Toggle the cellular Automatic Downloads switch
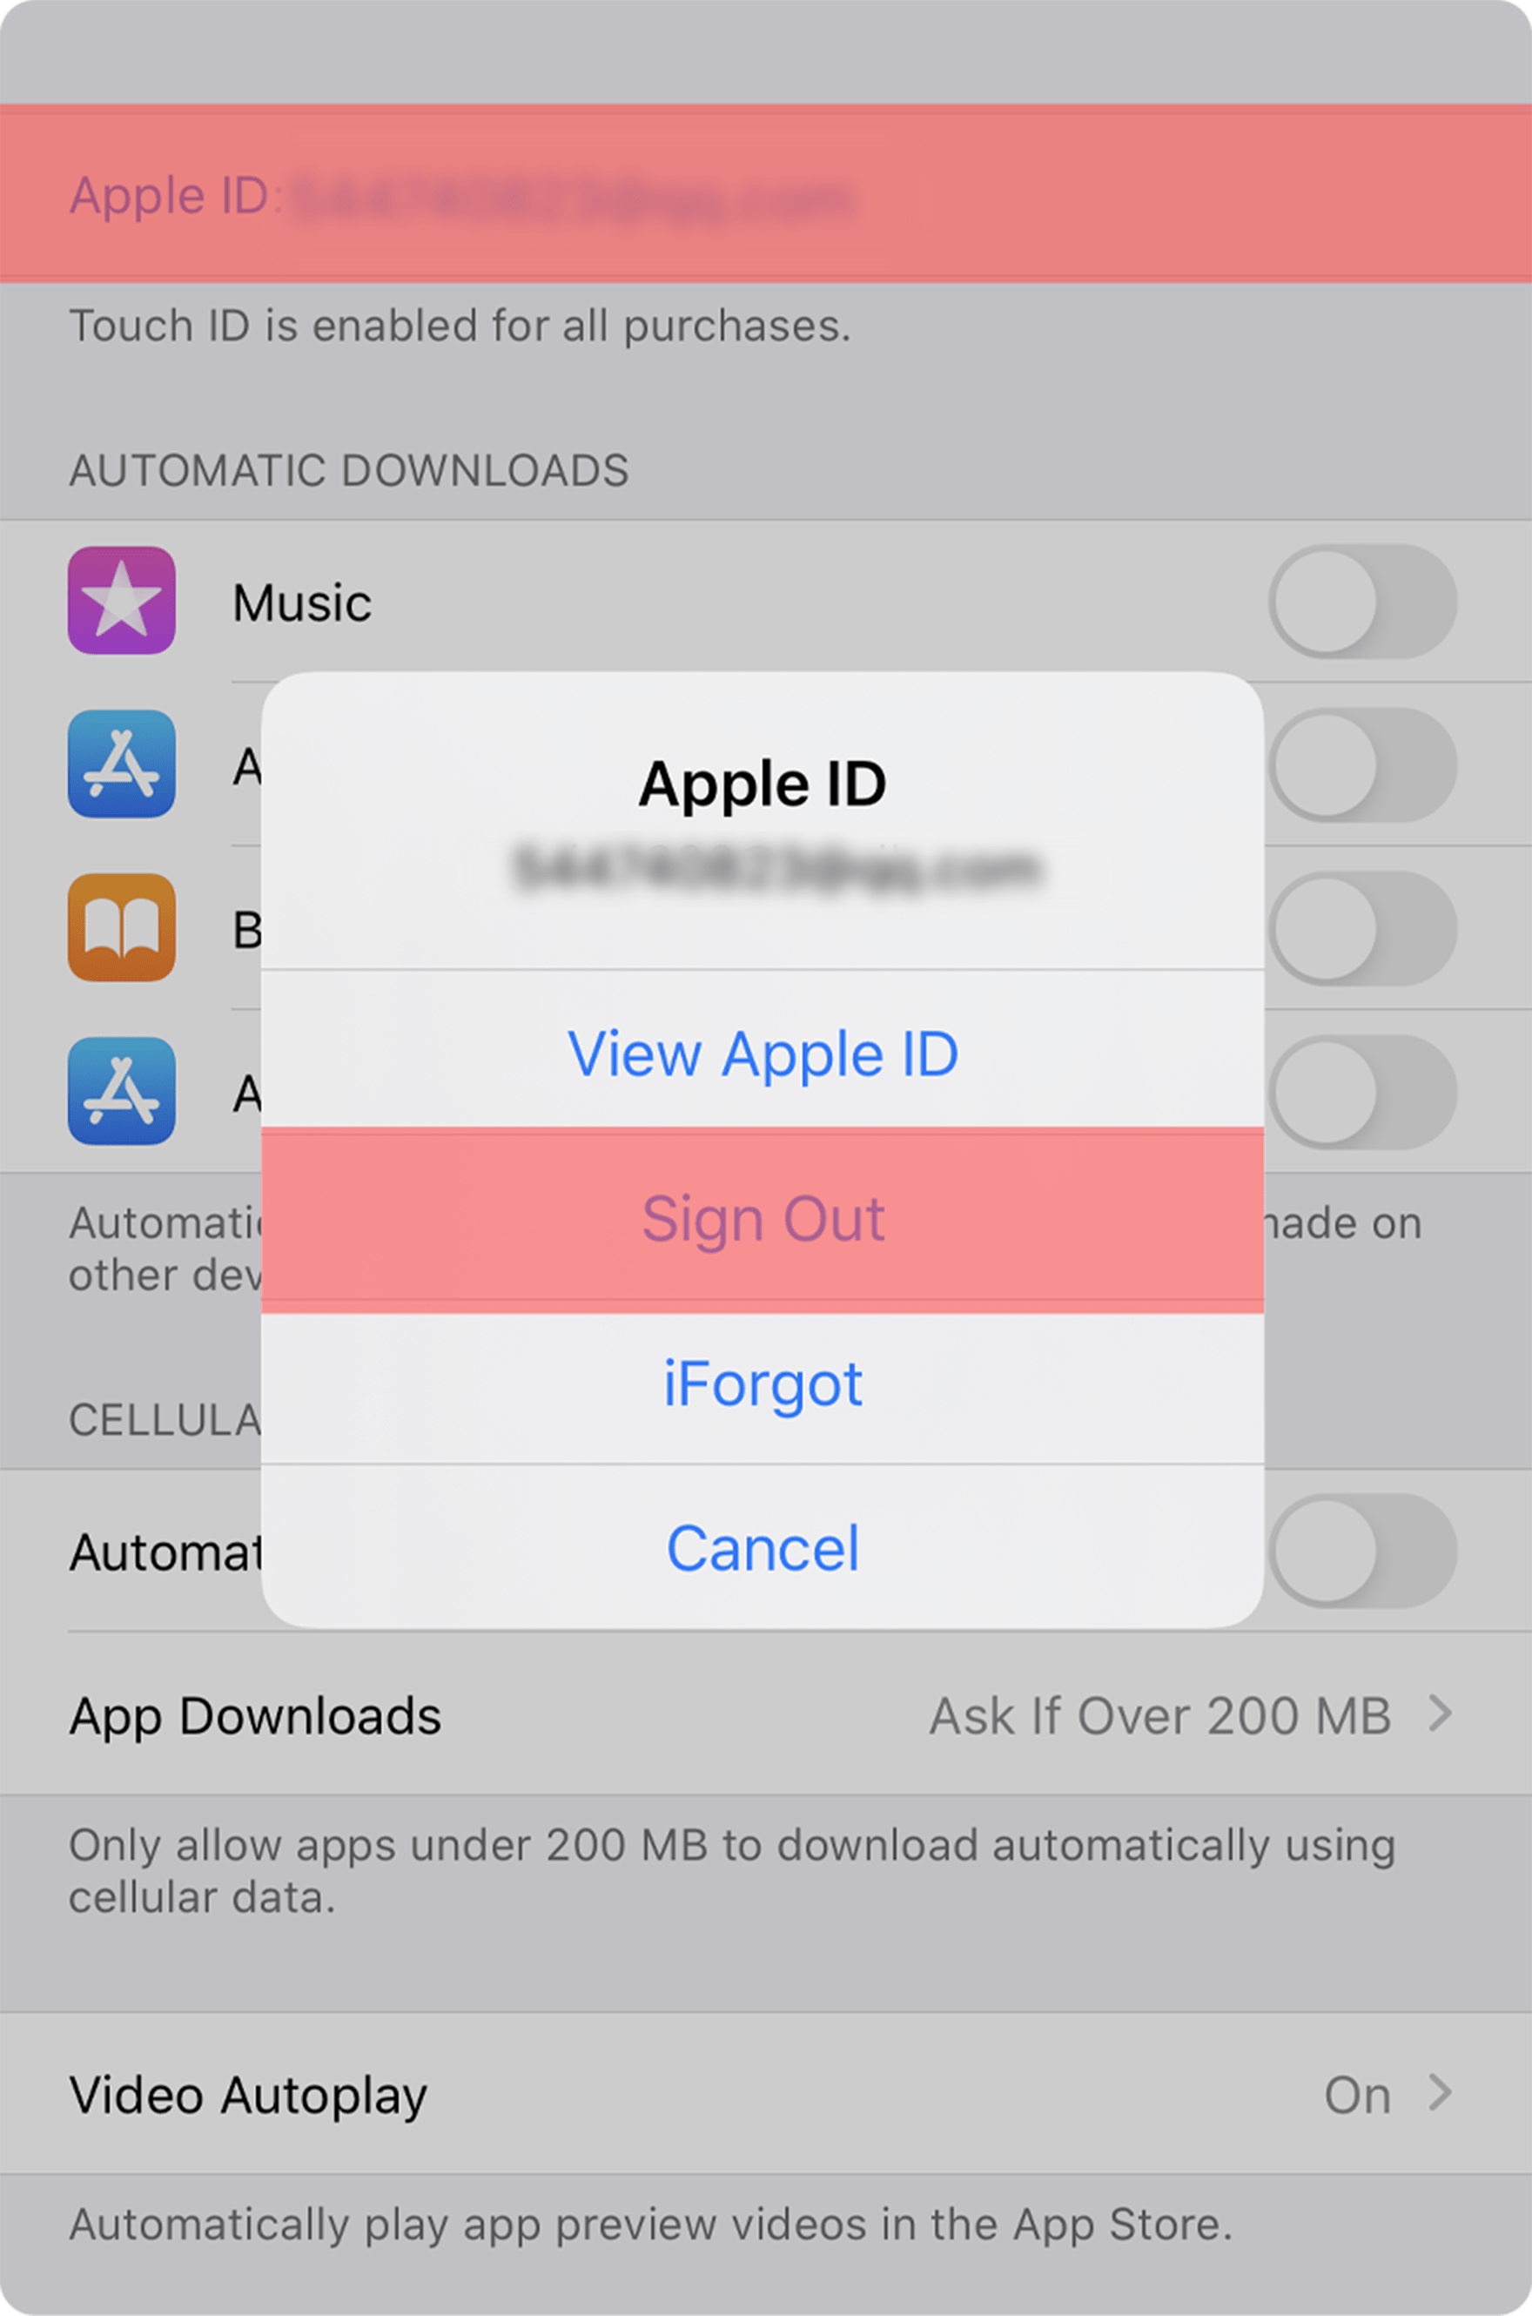 click(1362, 1551)
